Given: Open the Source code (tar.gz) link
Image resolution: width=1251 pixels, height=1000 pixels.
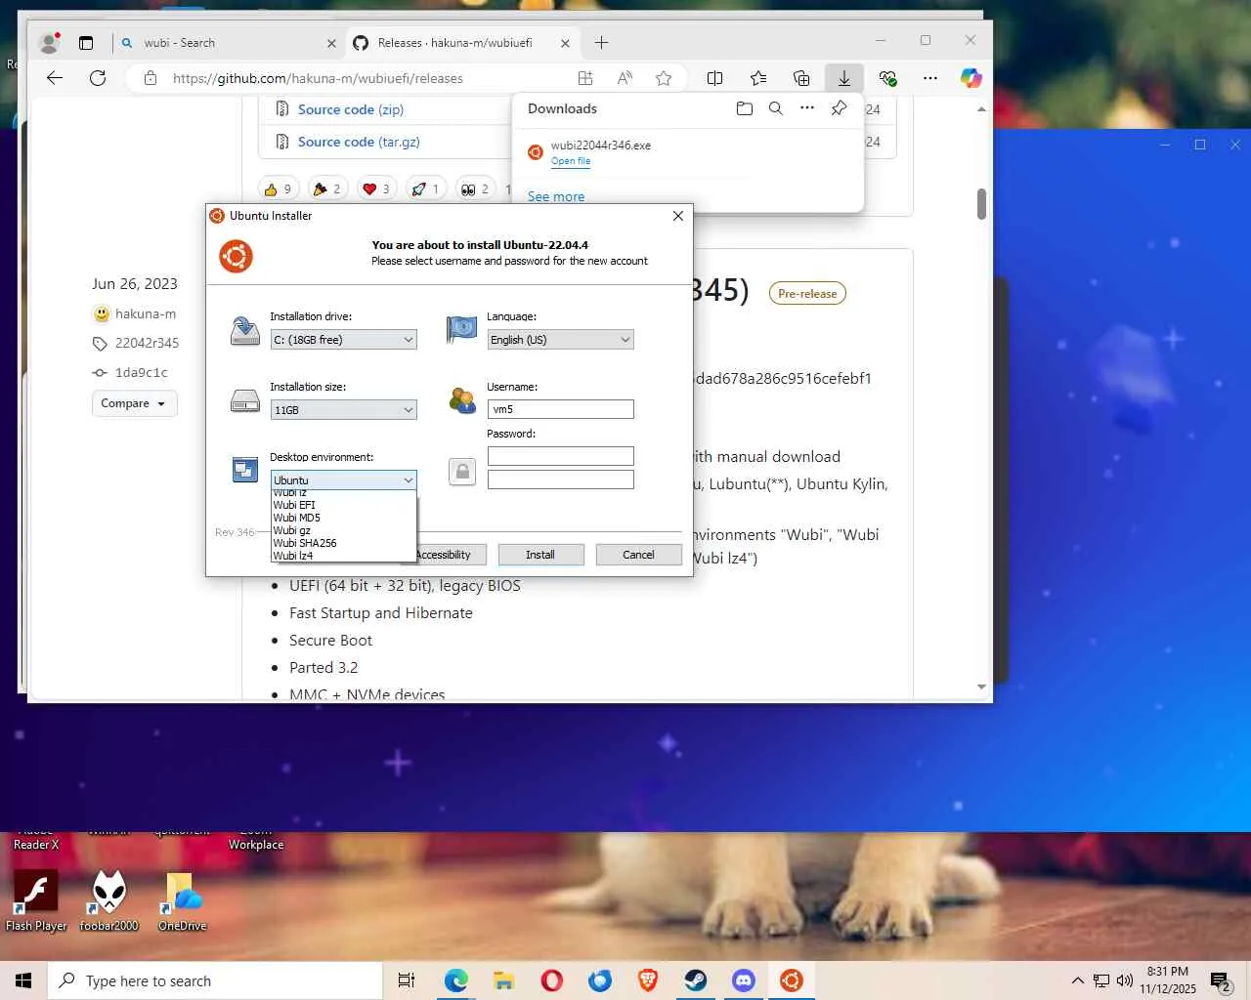Looking at the screenshot, I should [x=359, y=142].
